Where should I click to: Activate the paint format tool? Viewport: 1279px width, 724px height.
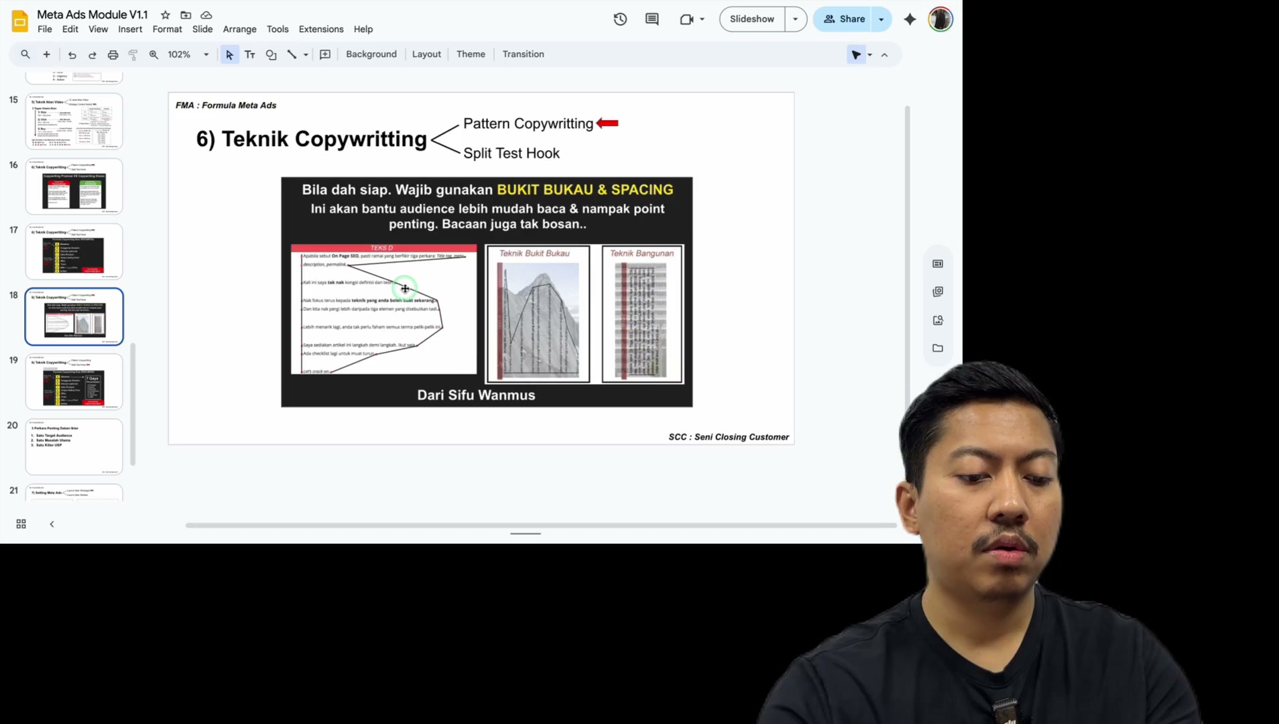point(133,55)
